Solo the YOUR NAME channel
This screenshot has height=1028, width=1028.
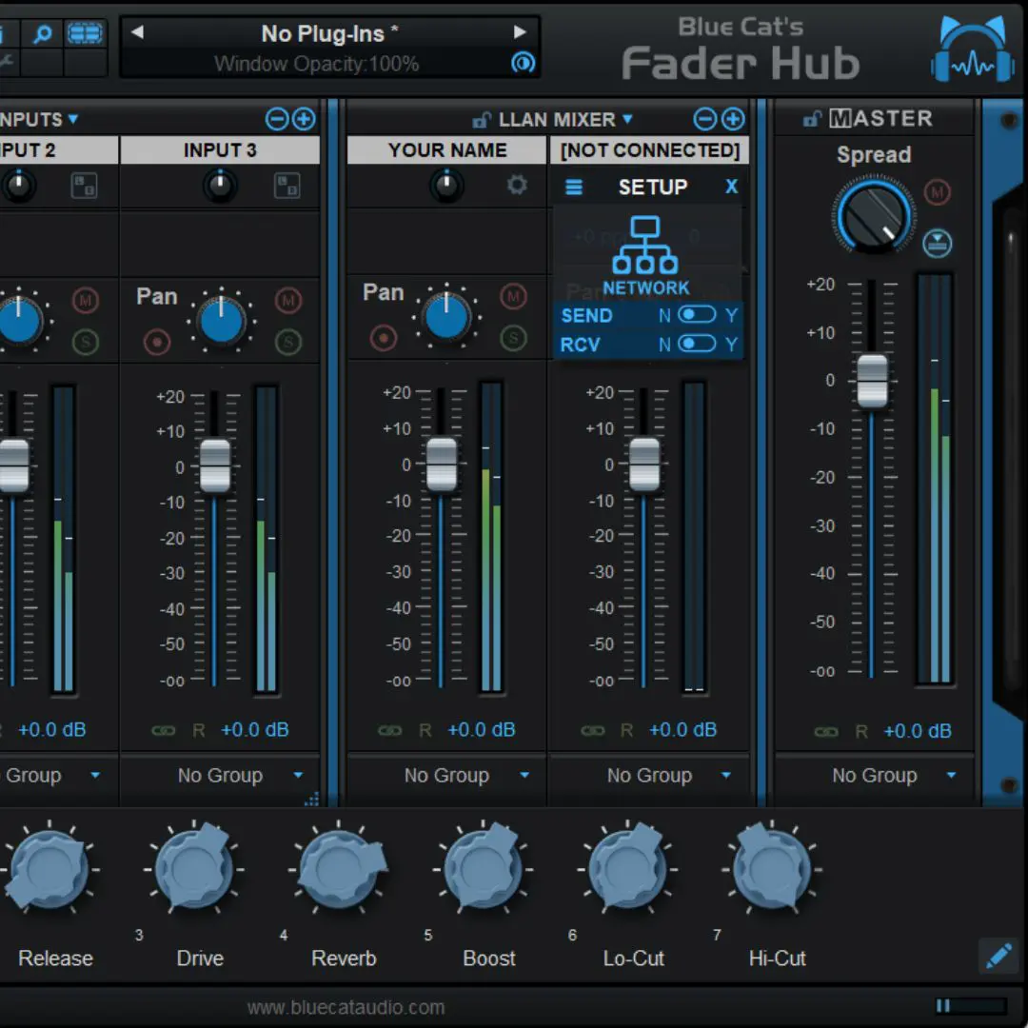click(513, 338)
